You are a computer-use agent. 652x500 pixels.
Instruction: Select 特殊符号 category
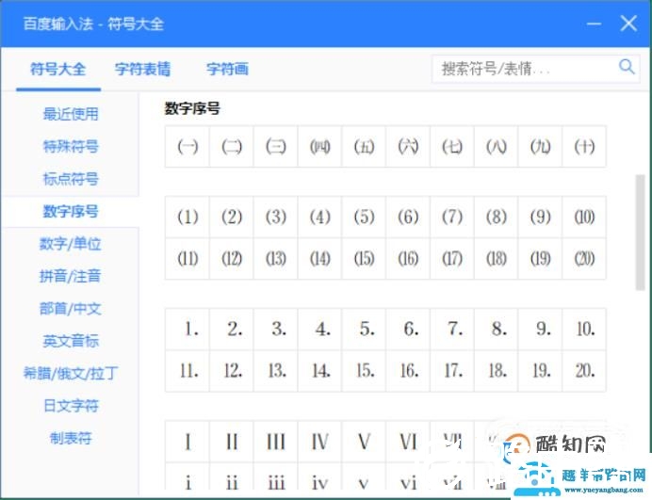coord(71,146)
